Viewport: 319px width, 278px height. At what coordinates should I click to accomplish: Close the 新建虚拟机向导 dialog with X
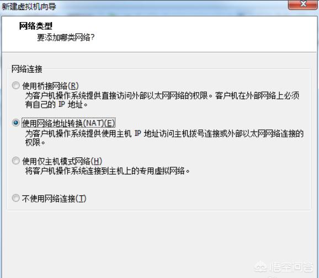[302, 4]
